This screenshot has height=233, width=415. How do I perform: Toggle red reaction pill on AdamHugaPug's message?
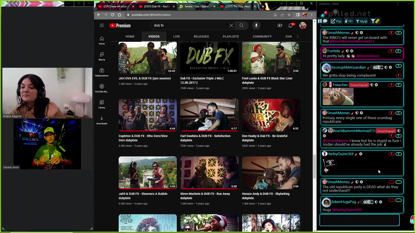pos(391,200)
